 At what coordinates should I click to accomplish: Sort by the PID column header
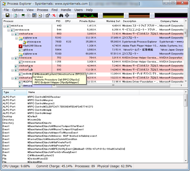point(57,21)
